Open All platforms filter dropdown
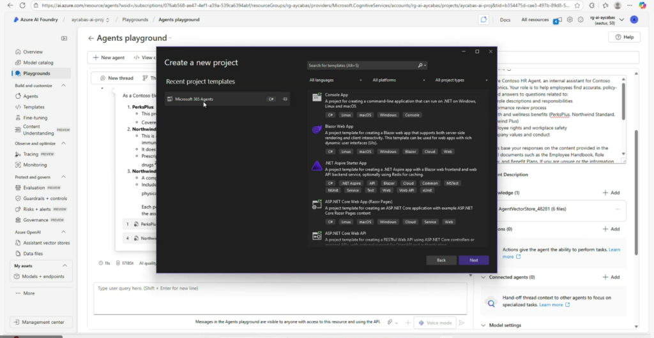This screenshot has height=338, width=654. click(399, 80)
